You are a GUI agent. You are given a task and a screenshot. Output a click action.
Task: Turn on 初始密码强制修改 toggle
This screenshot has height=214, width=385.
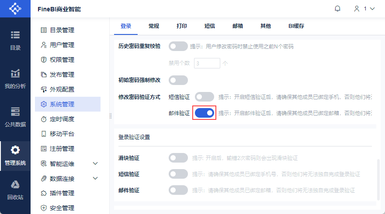pos(178,80)
